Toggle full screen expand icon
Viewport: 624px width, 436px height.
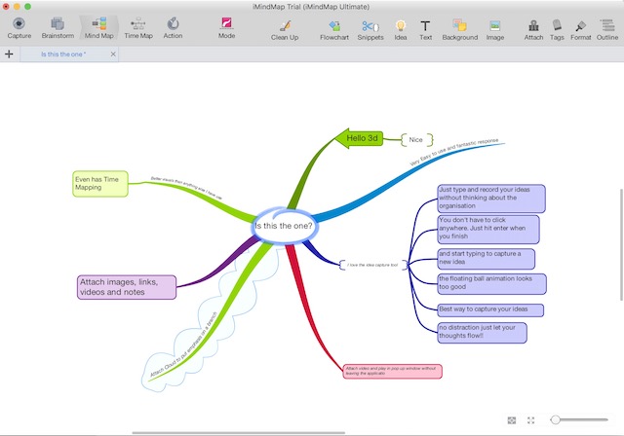pos(530,420)
